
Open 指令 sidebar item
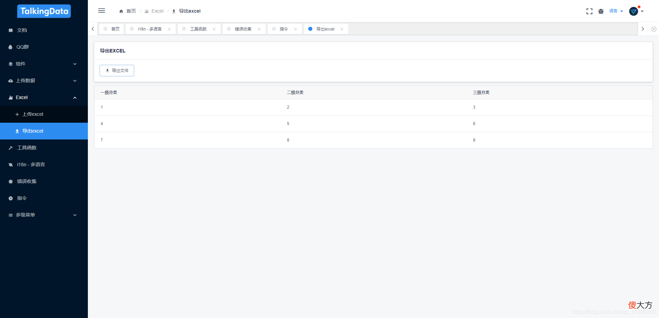[x=44, y=198]
